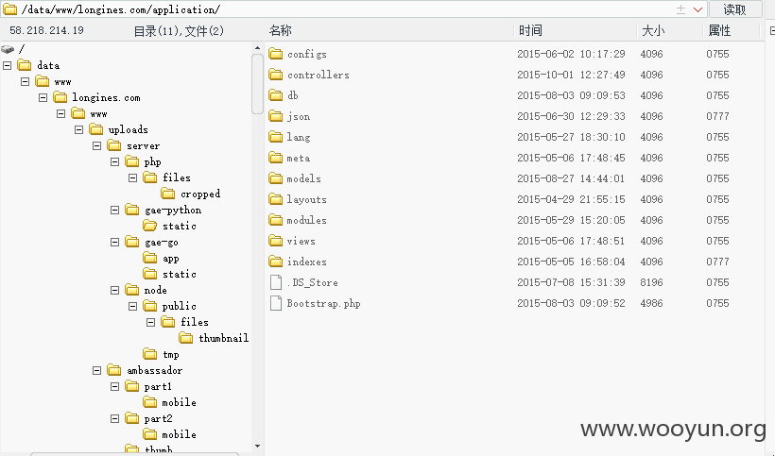775x456 pixels.
Task: Click the tree scrollbar up arrow
Action: (x=257, y=48)
